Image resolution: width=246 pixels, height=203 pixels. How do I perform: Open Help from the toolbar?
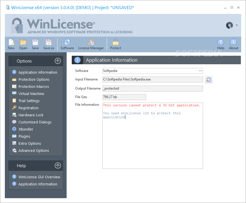point(221,44)
